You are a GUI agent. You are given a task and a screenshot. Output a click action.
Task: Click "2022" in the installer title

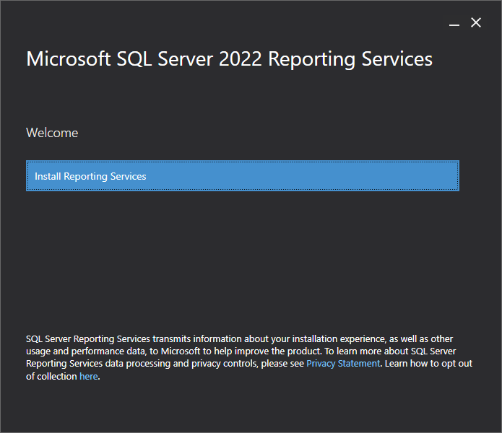241,59
